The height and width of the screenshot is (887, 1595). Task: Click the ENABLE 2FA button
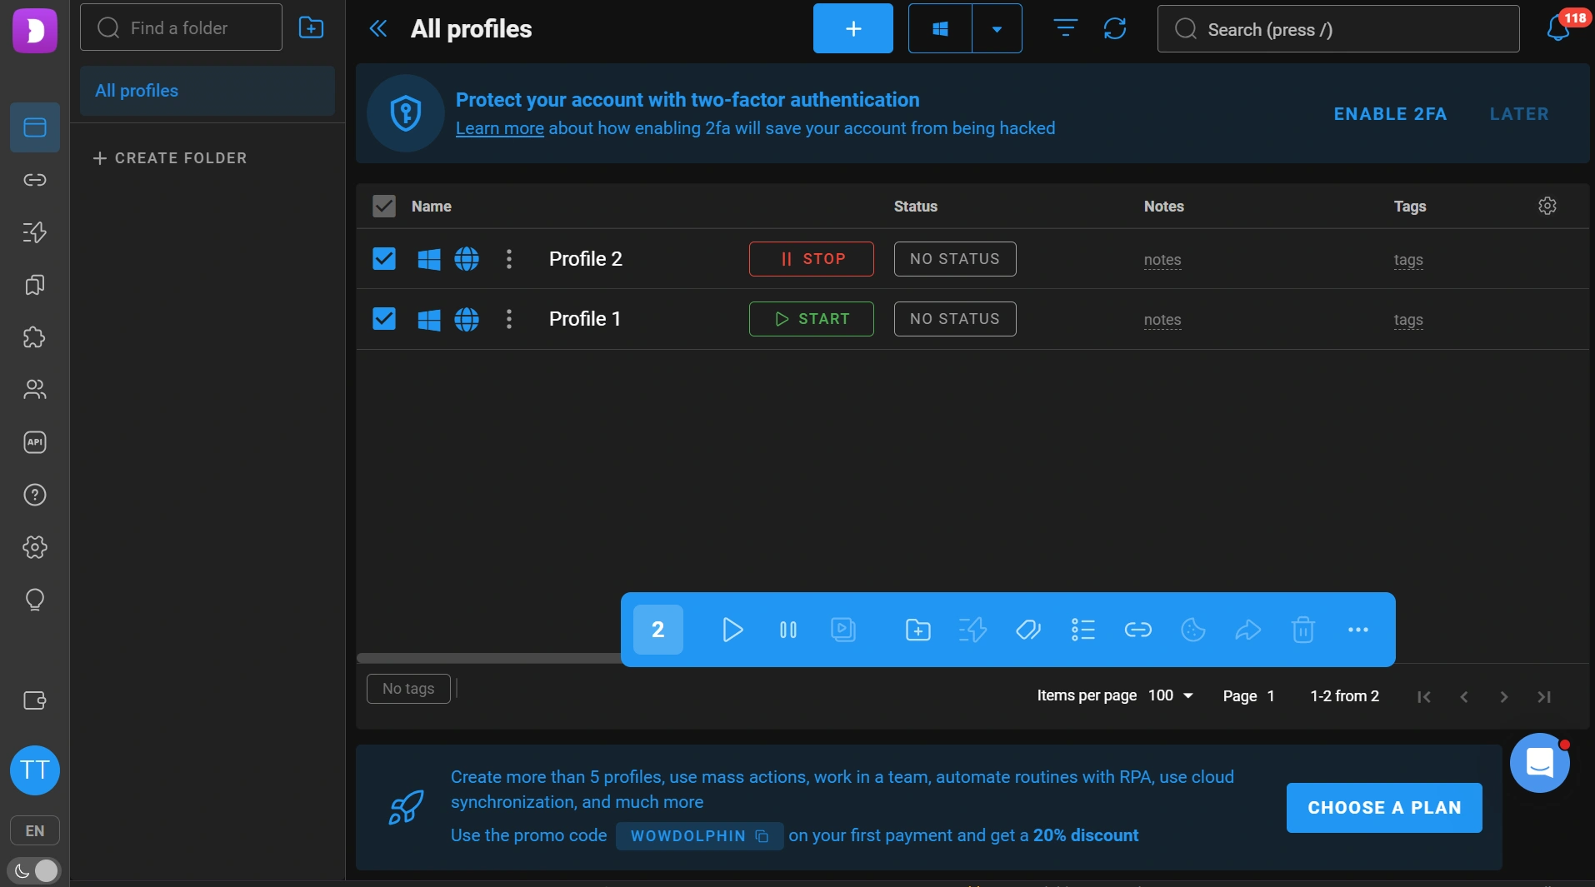click(1390, 114)
